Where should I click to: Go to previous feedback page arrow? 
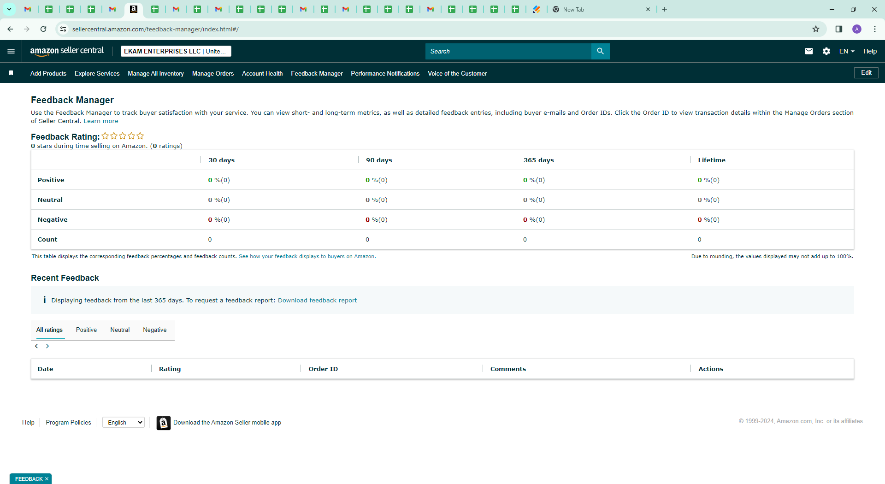(36, 346)
